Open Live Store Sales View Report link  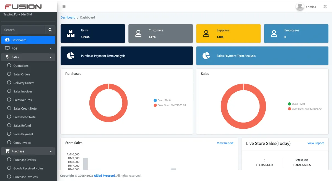pos(315,143)
